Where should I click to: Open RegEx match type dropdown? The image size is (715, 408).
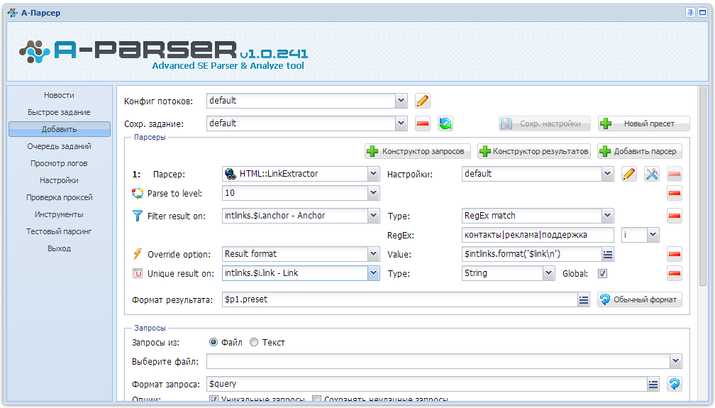click(607, 216)
